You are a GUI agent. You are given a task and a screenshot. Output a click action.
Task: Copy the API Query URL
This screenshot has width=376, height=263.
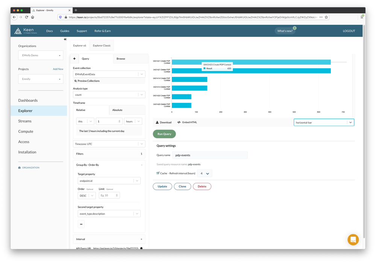coord(141,248)
